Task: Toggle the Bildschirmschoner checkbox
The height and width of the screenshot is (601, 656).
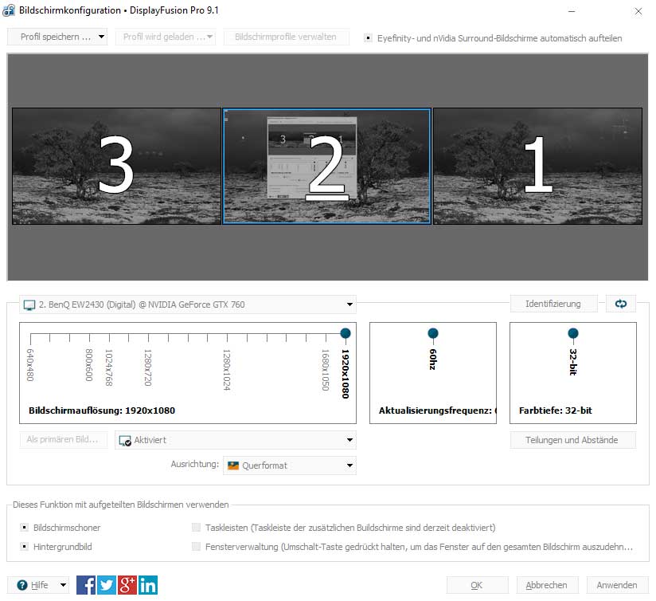Action: (24, 528)
